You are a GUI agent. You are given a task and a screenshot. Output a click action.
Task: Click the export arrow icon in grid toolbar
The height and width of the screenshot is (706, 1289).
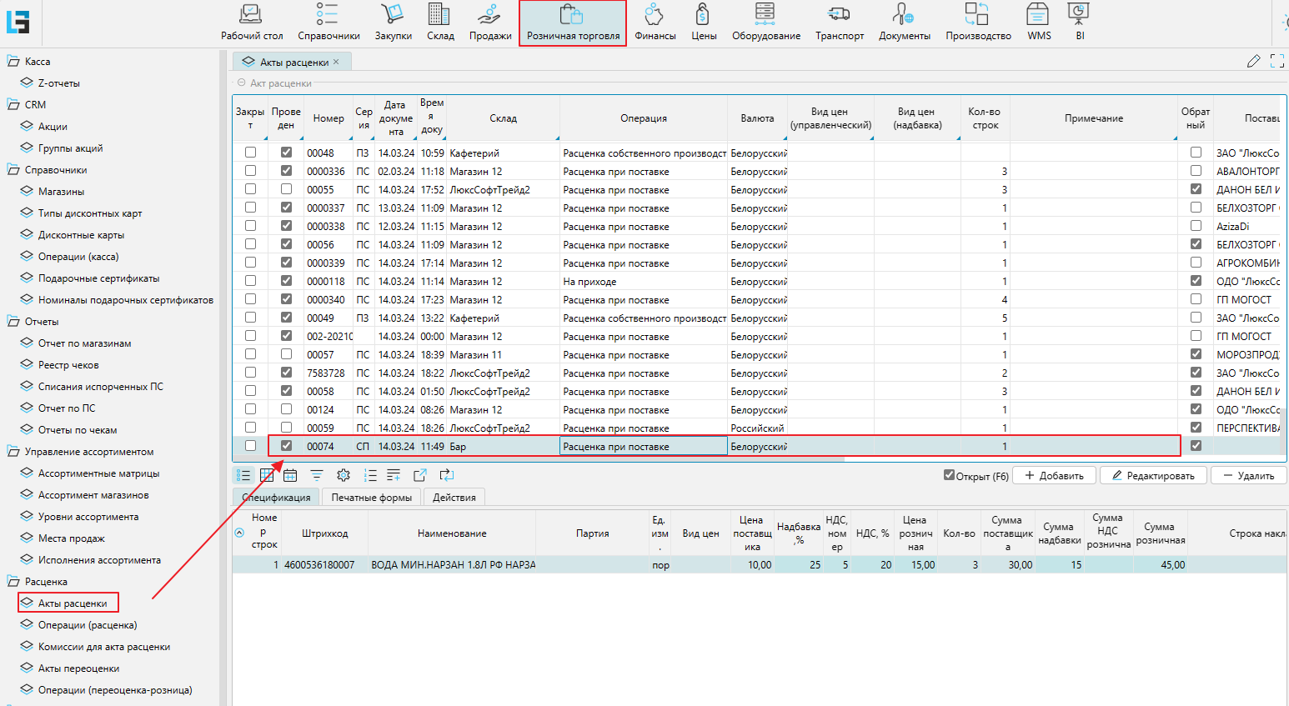(x=420, y=475)
